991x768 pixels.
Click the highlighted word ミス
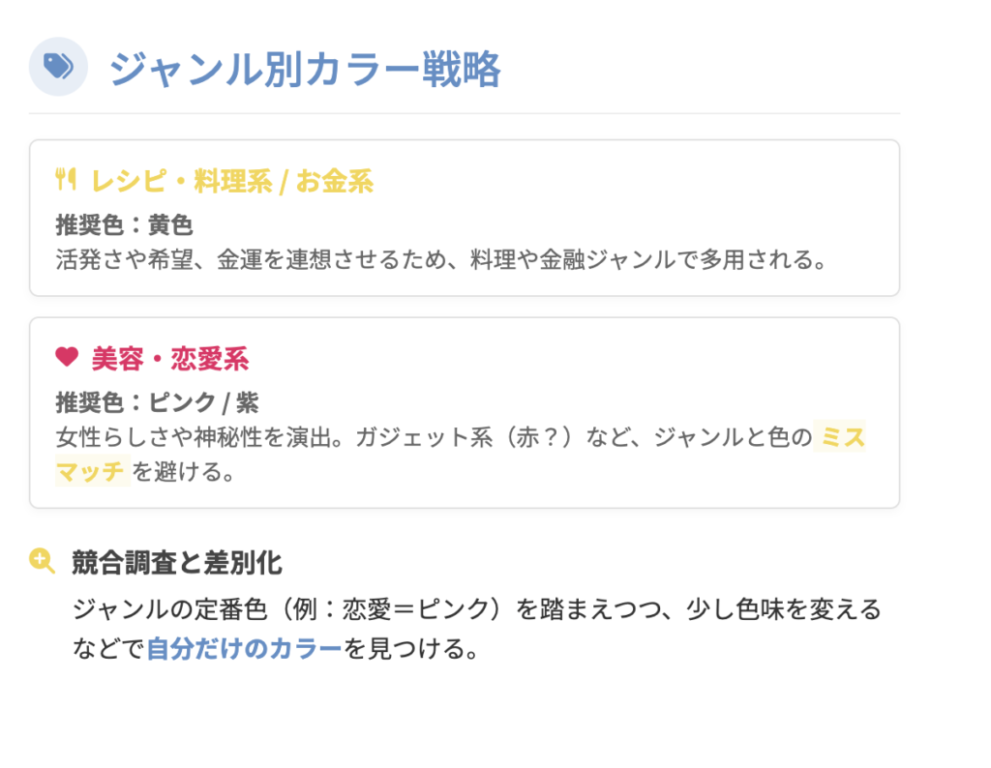pos(841,437)
